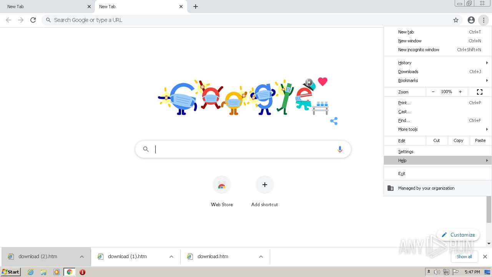
Task: Click the download (2).htm file icon
Action: click(11, 257)
